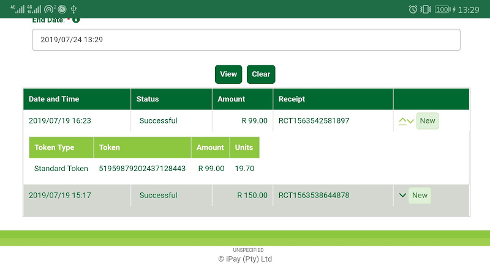
Task: Click the View button
Action: tap(228, 74)
